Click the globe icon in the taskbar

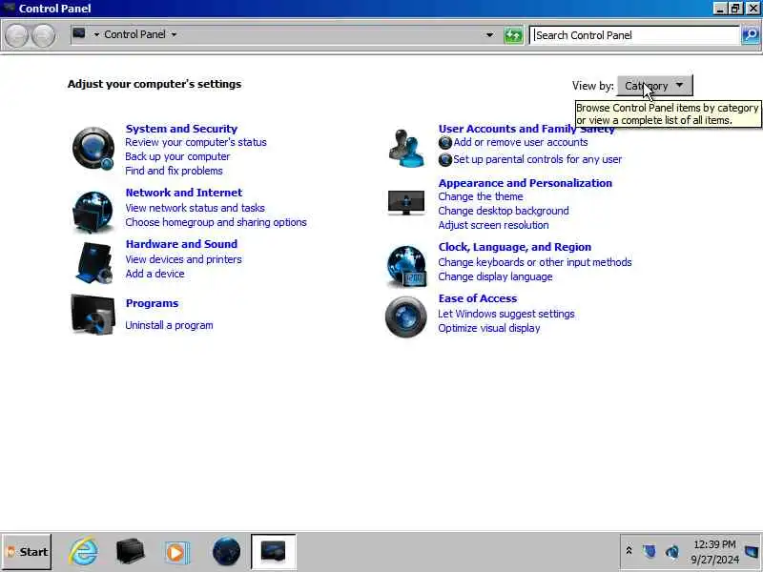[226, 552]
